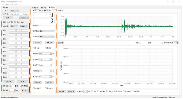Click the BT-480 app icon in title bar
The width and height of the screenshot is (183, 99).
(2, 2)
